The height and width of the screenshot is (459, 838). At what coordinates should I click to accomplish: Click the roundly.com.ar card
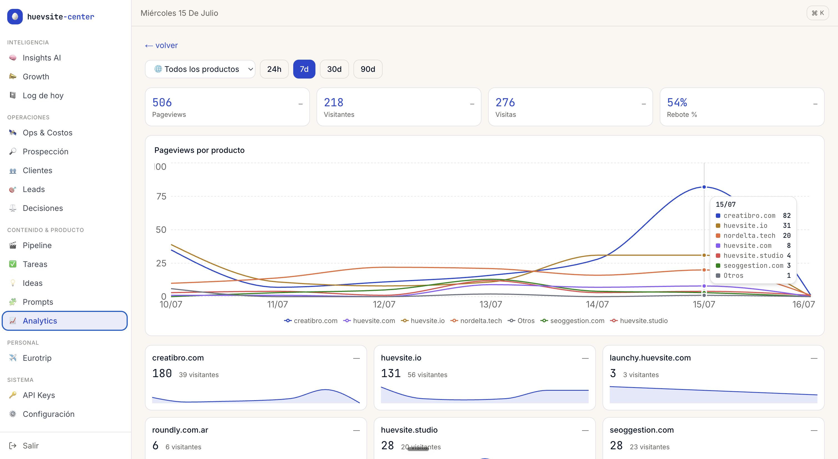(256, 438)
